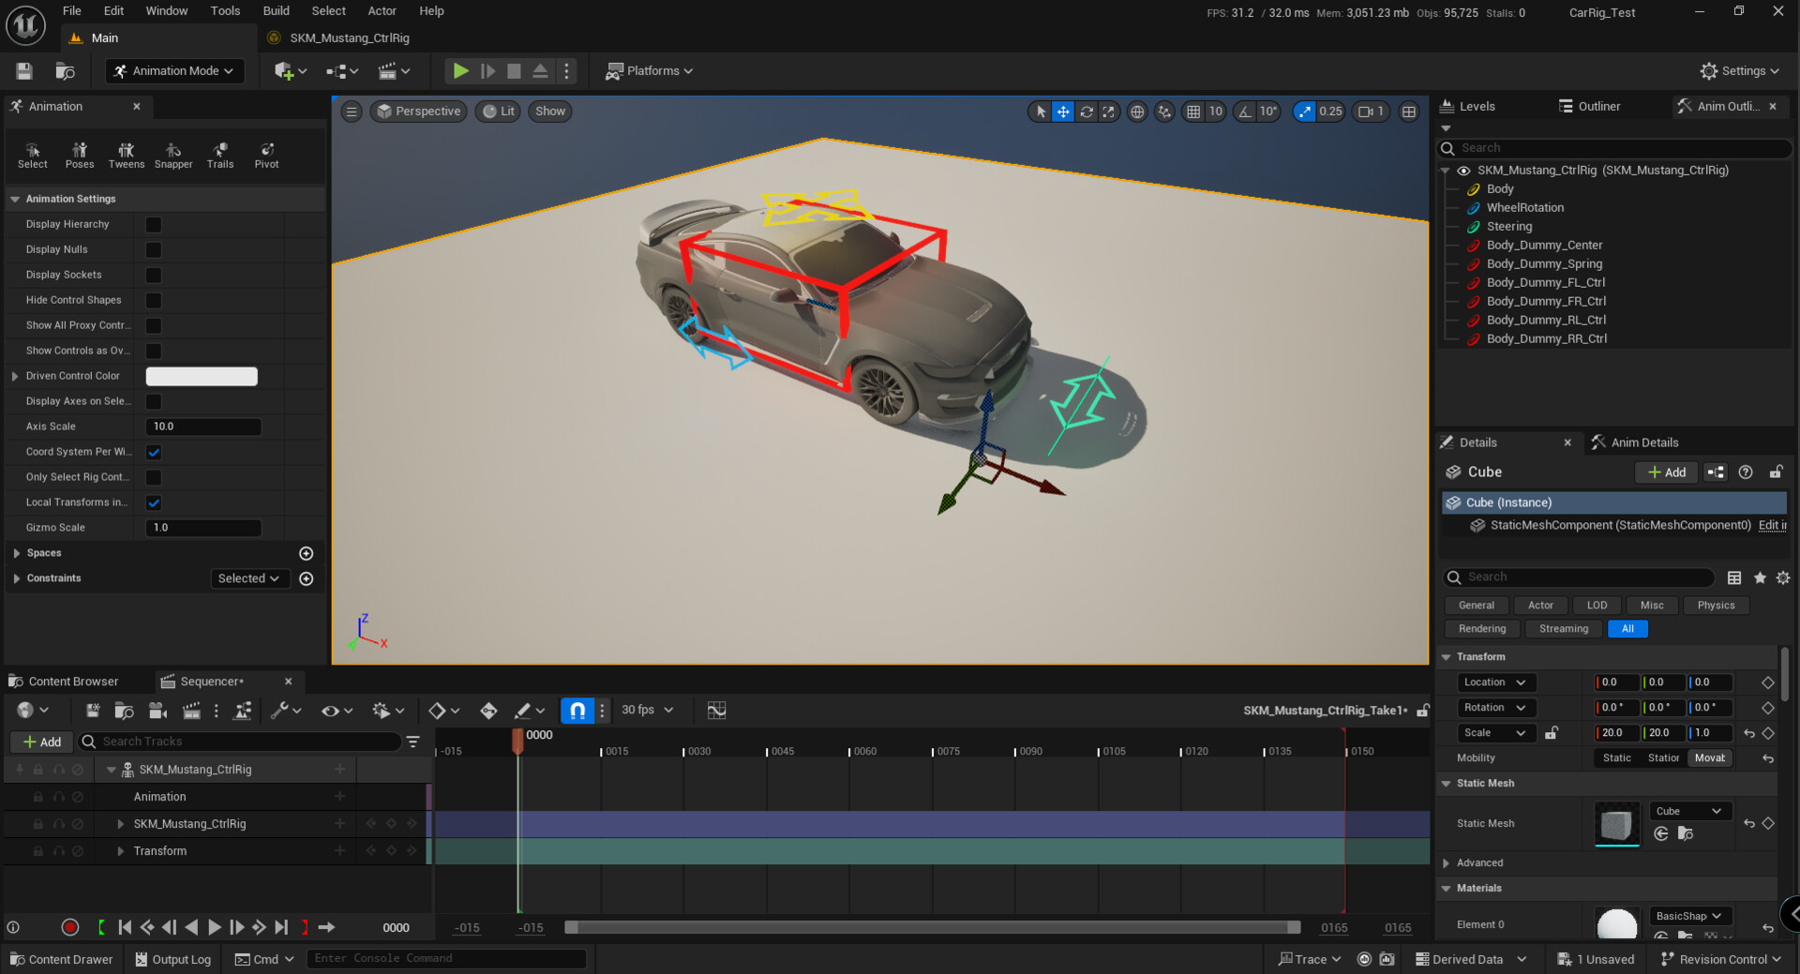
Task: Toggle visibility of SKM_Mustang_CtrlRig in outliner
Action: pyautogui.click(x=1463, y=171)
